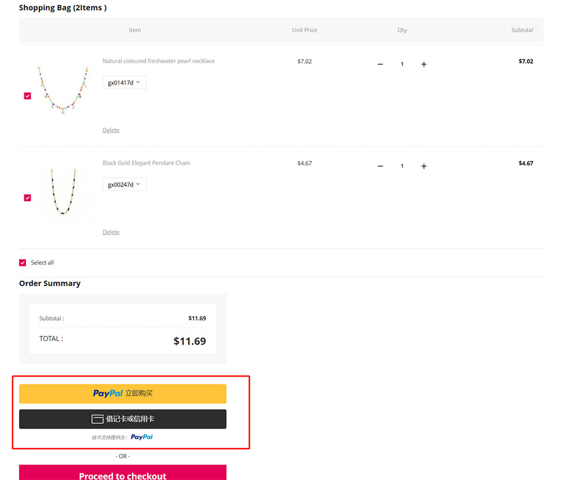Click the Shopping Bag (2Items) heading
The width and height of the screenshot is (579, 480).
coord(63,8)
